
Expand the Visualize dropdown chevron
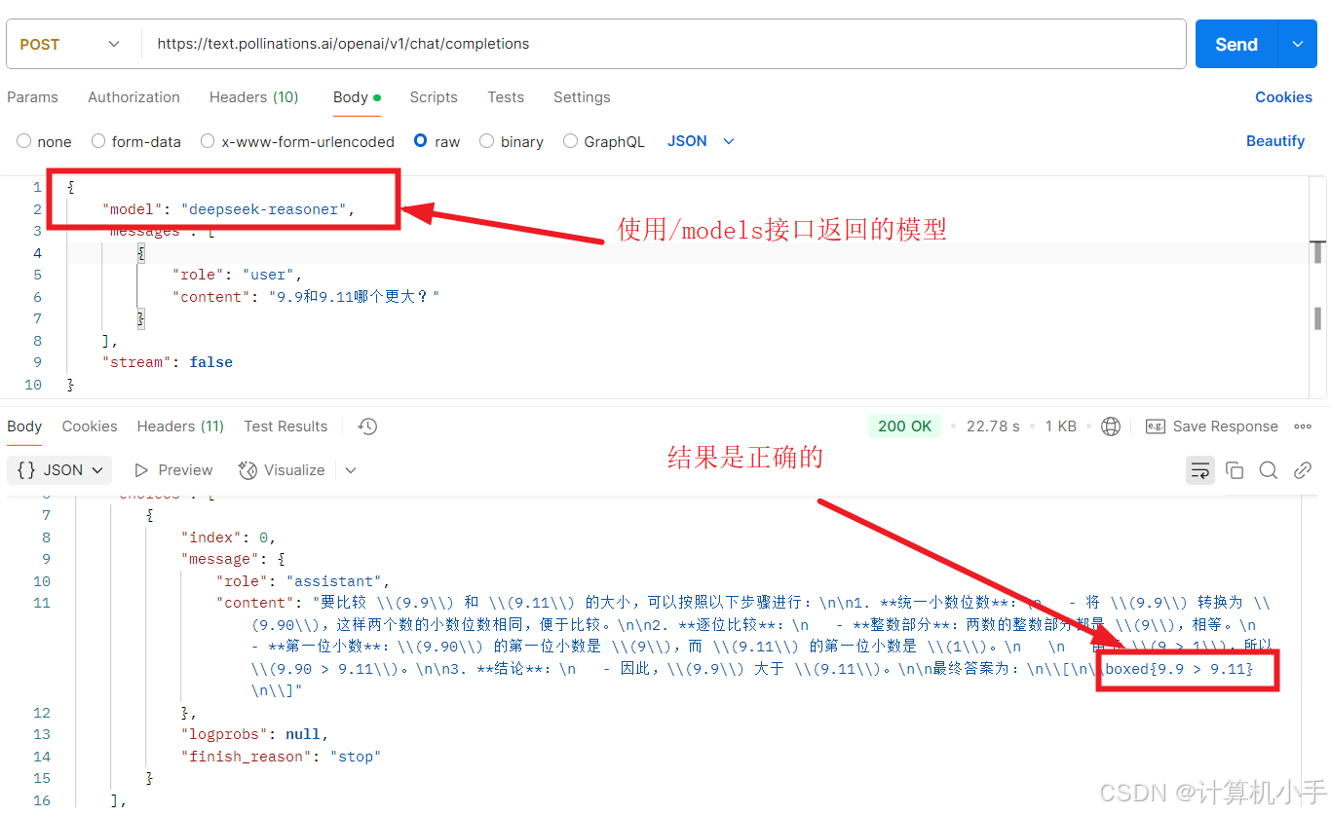click(x=351, y=470)
